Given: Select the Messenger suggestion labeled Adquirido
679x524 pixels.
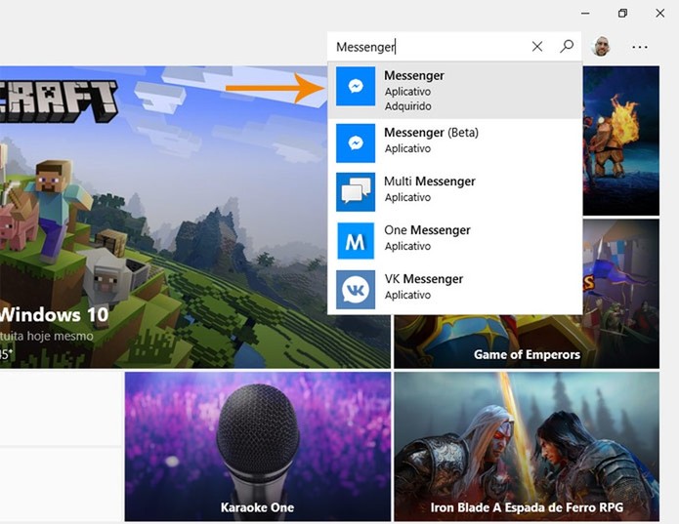Looking at the screenshot, I should pos(454,91).
